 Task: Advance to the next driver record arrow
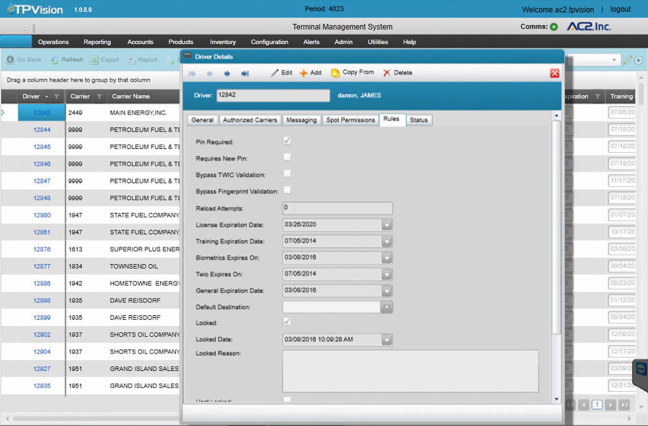pyautogui.click(x=227, y=73)
